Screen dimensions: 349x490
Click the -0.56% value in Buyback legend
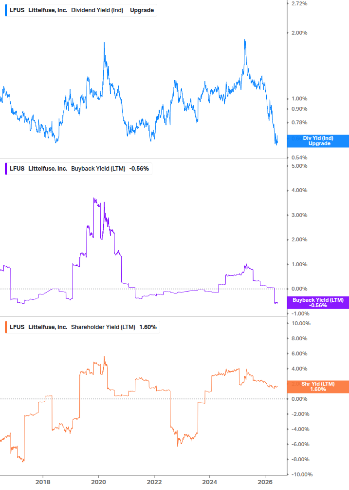(x=139, y=169)
